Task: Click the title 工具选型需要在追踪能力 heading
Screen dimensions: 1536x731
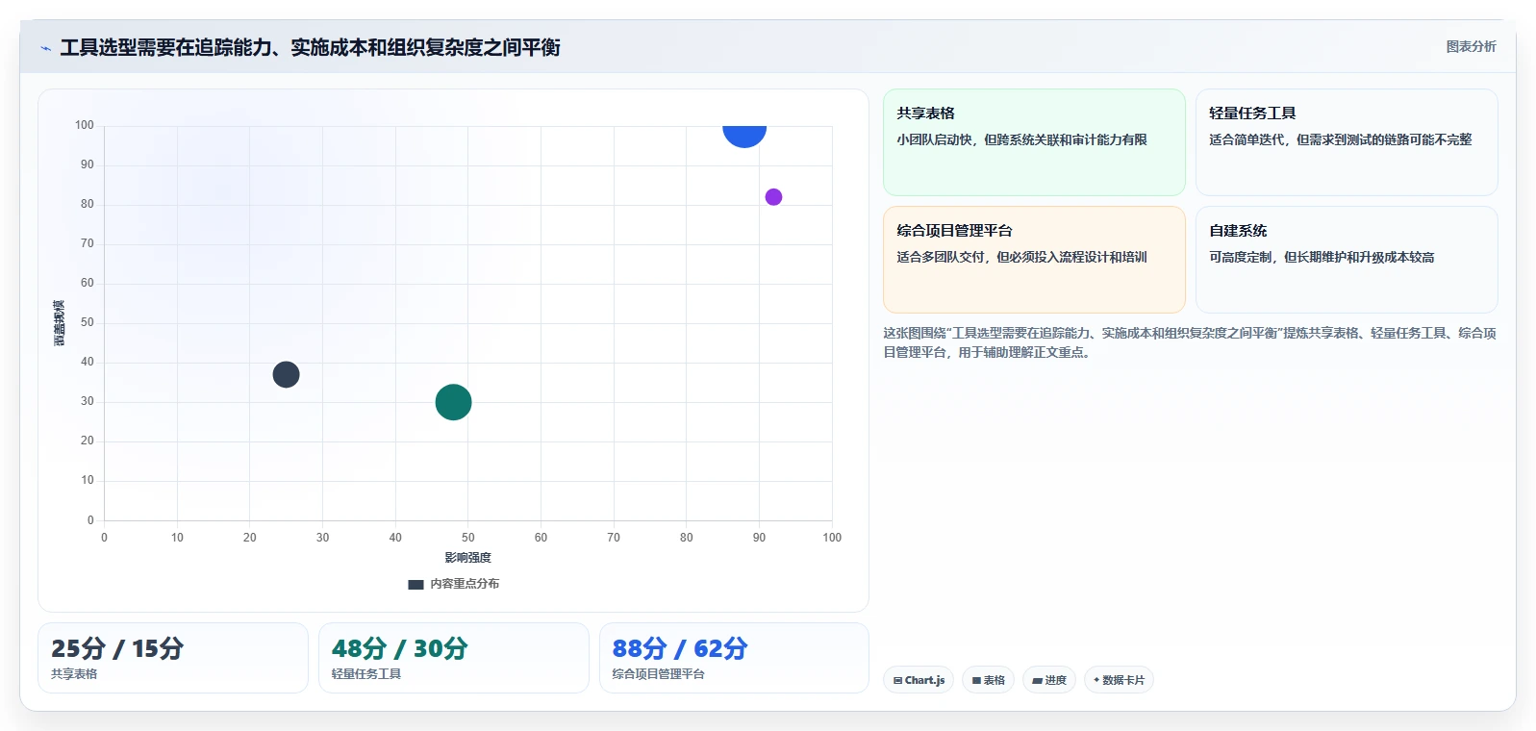Action: coord(310,48)
